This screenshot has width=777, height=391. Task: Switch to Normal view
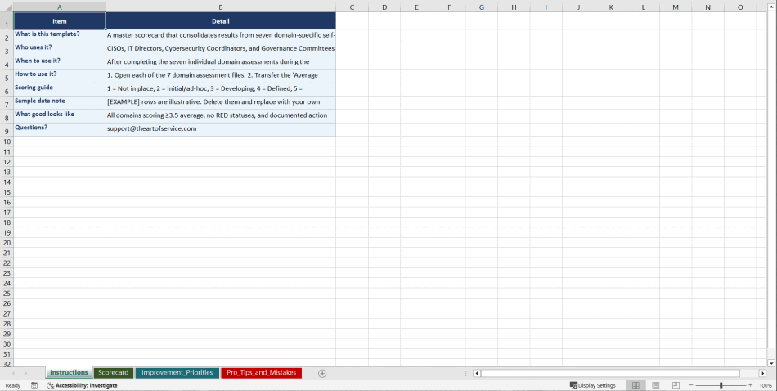click(636, 385)
